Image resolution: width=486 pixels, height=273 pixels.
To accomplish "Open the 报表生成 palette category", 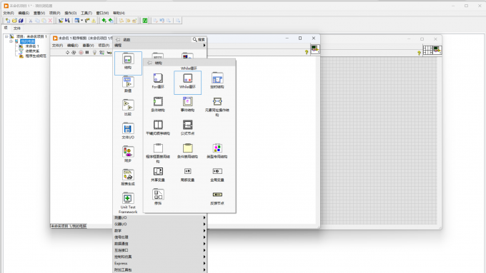I will click(128, 177).
